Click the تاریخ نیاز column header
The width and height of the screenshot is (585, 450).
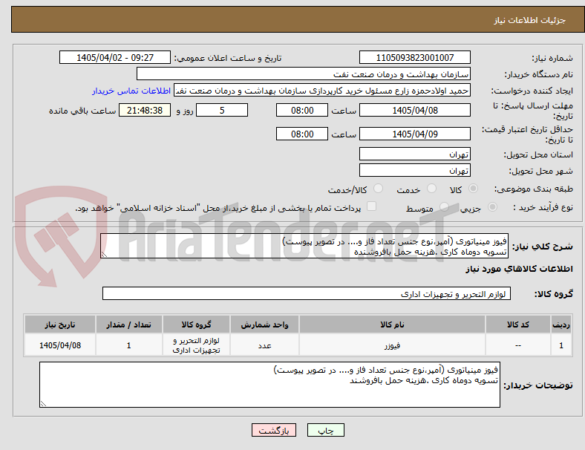[x=60, y=325]
